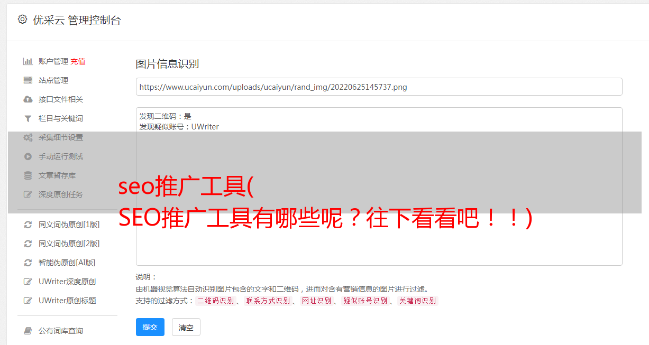This screenshot has height=345, width=649.
Task: Open 站点管理 menu item
Action: tap(53, 80)
